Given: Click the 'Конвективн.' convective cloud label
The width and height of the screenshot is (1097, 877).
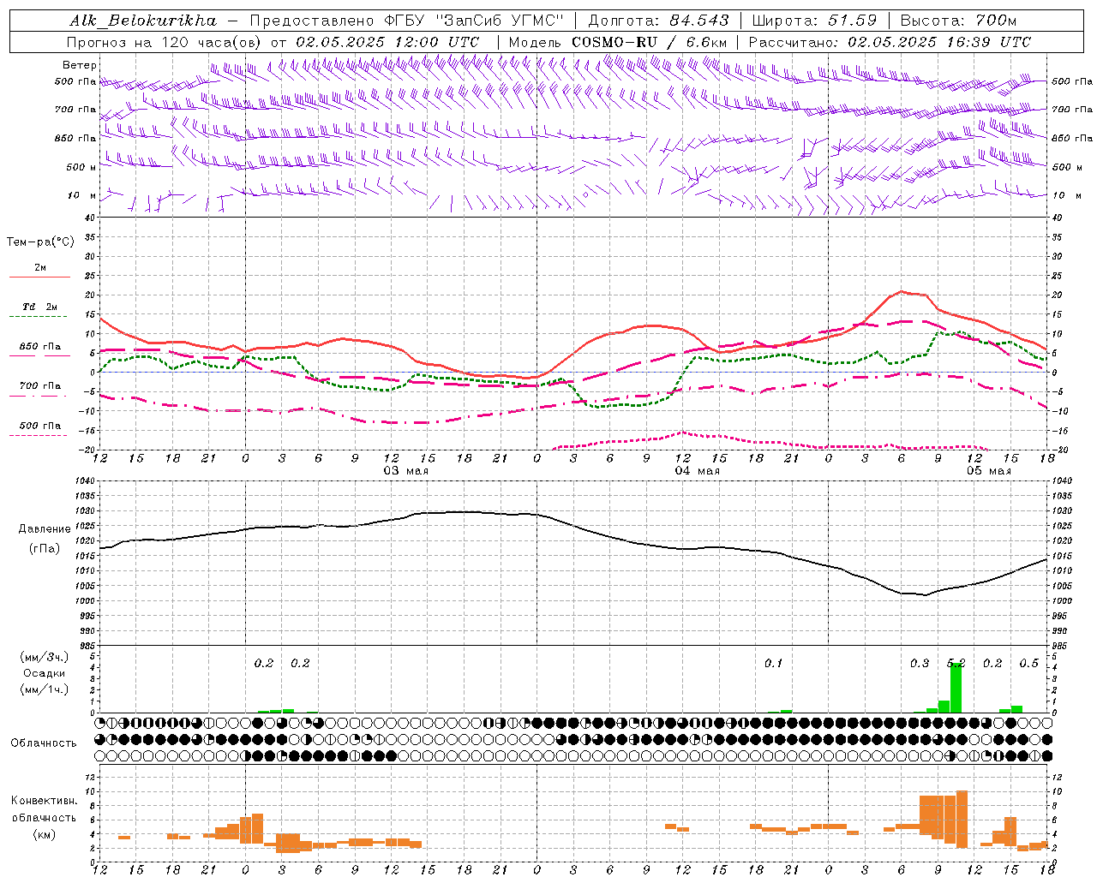Looking at the screenshot, I should 44,801.
